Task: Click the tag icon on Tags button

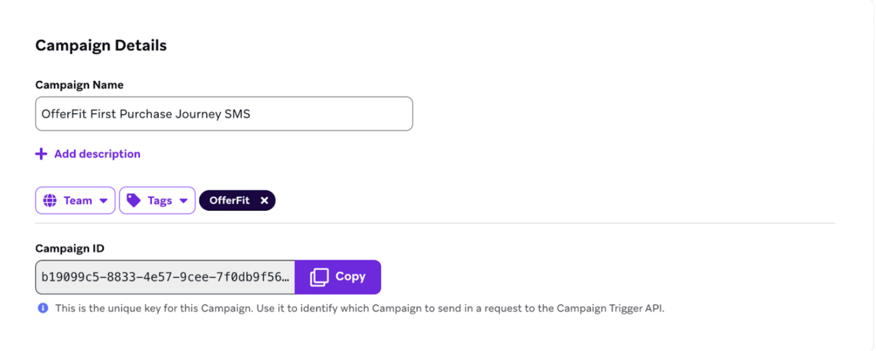Action: tap(134, 201)
